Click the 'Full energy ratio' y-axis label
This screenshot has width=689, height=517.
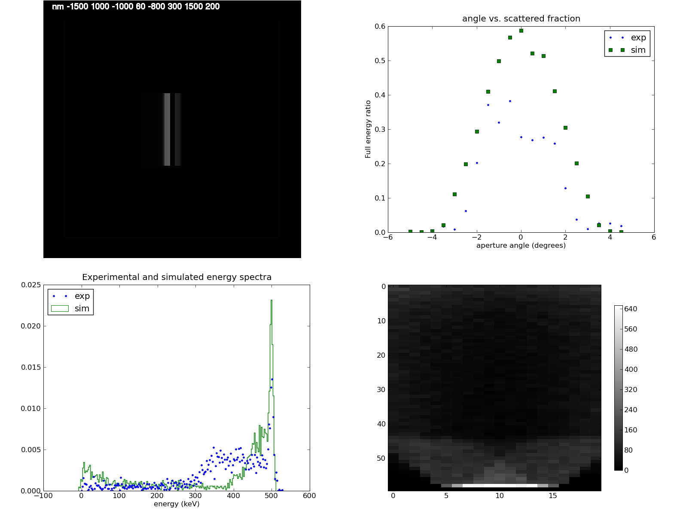click(x=368, y=129)
